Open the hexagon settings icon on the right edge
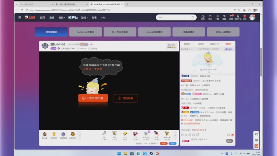Image resolution: width=277 pixels, height=156 pixels. 256,140
